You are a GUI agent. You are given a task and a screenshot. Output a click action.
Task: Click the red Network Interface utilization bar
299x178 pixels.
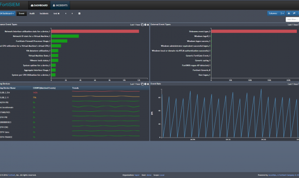(x=95, y=32)
